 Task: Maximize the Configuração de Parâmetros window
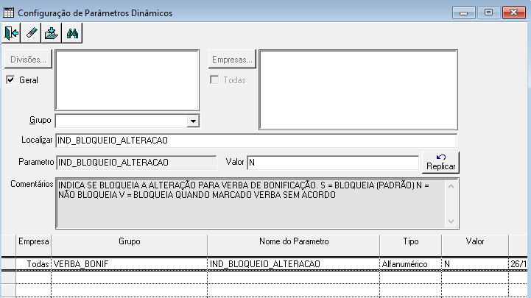tap(488, 13)
